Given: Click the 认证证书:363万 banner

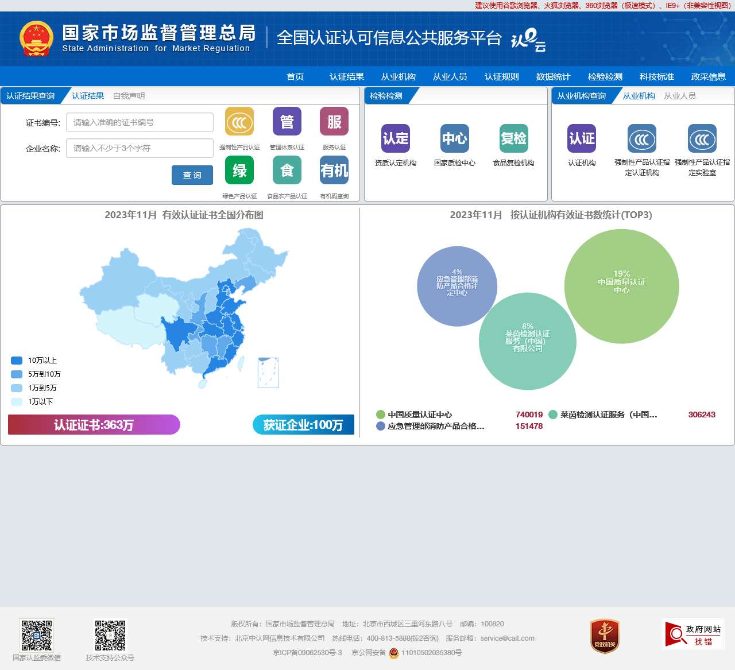Looking at the screenshot, I should click(x=94, y=425).
